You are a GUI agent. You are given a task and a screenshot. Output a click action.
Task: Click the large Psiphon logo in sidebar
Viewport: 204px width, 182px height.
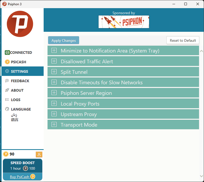[20, 24]
